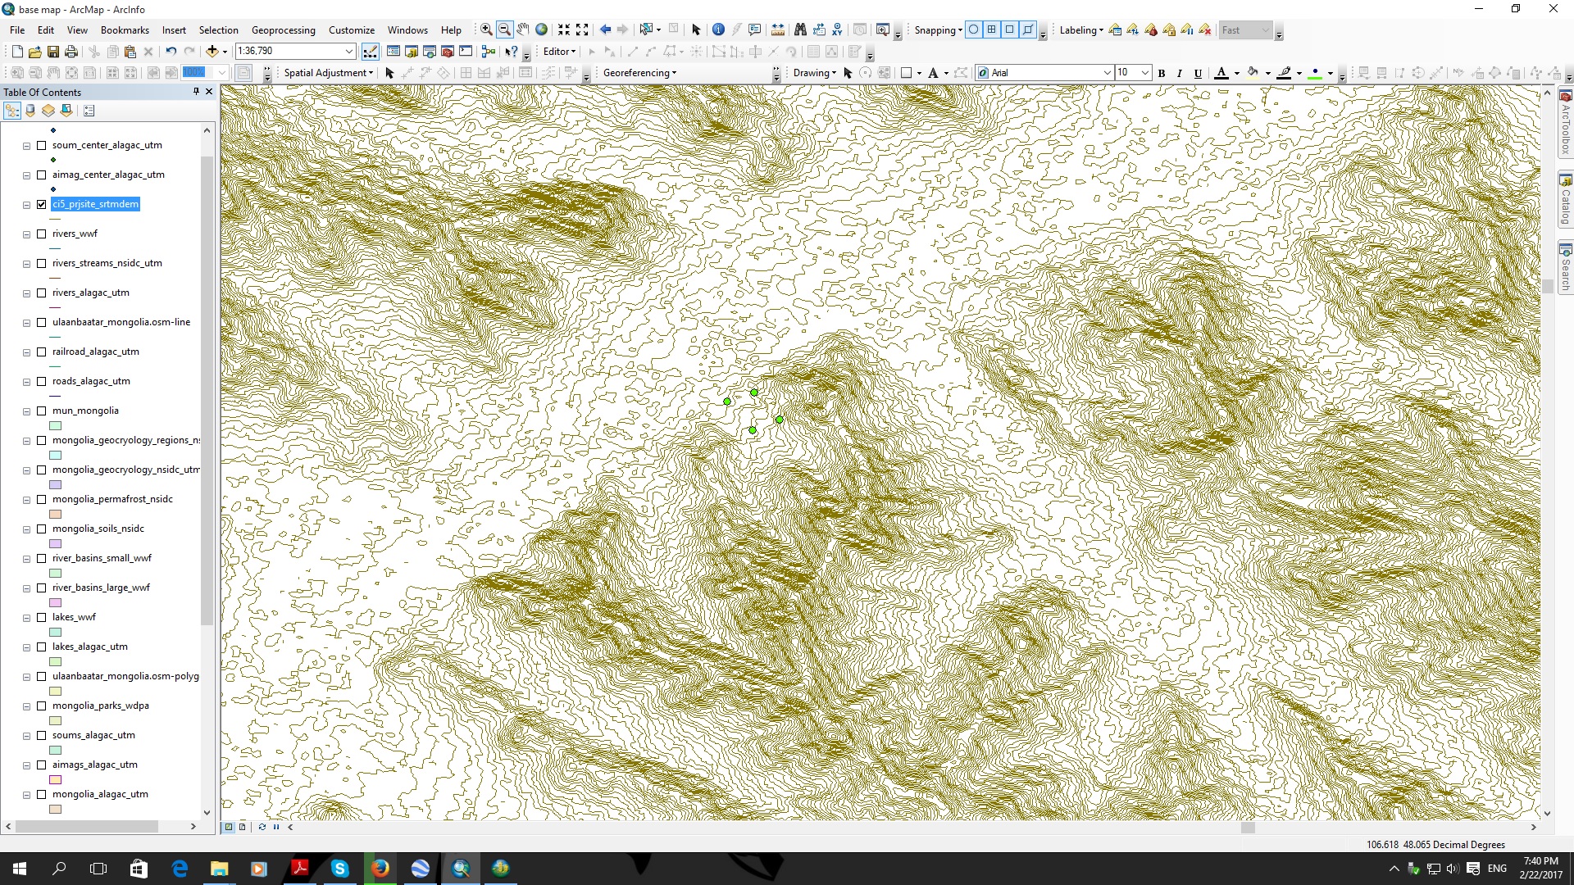Go back to previous extent
The width and height of the screenshot is (1574, 885).
tap(605, 29)
